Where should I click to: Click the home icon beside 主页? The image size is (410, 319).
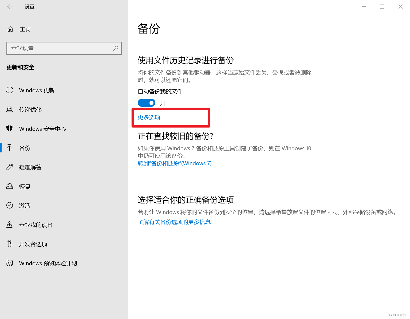10,29
